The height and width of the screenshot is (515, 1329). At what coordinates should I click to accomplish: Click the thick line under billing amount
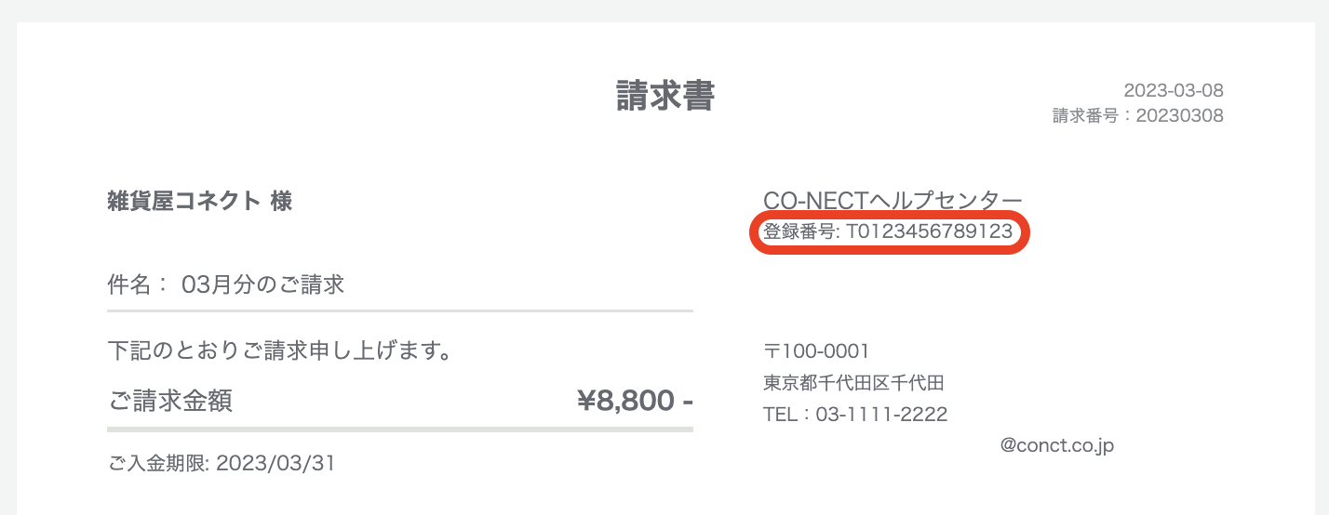click(400, 429)
